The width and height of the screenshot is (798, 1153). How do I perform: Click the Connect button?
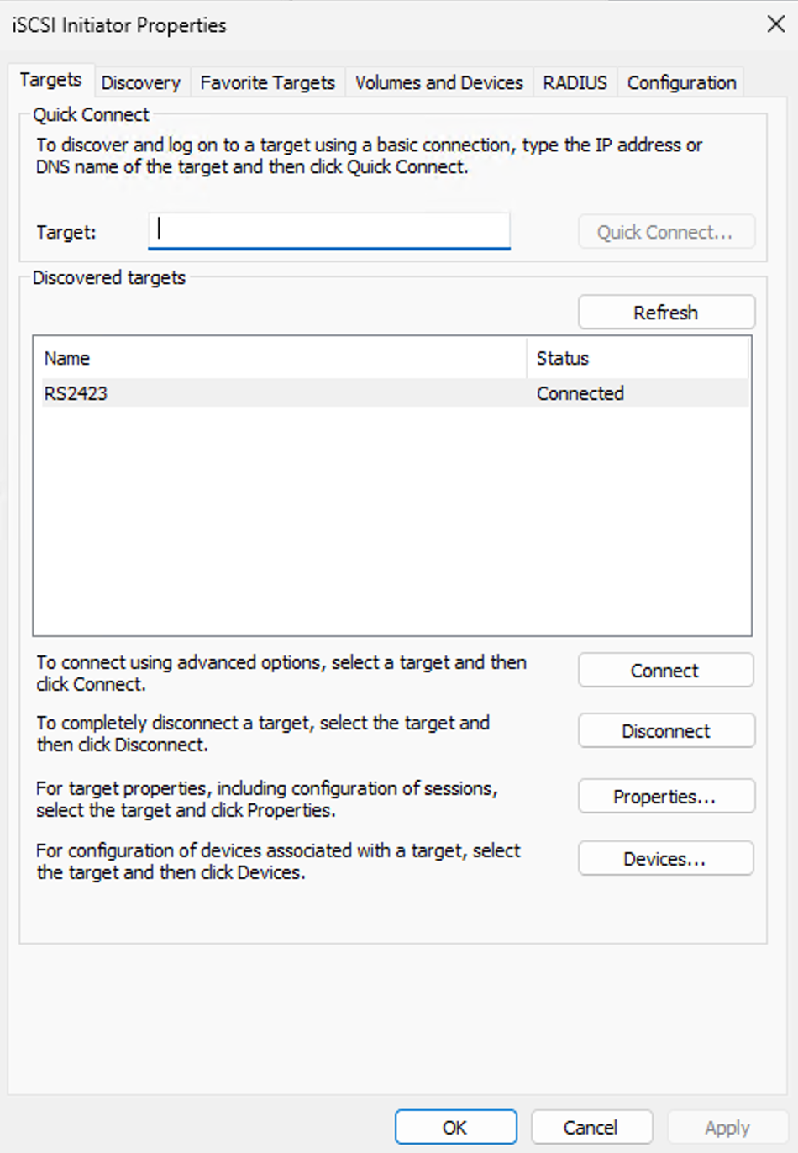point(665,671)
